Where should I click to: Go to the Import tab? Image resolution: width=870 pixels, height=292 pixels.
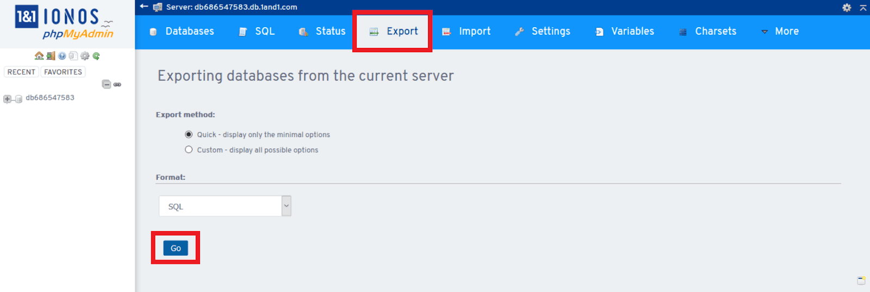(467, 32)
